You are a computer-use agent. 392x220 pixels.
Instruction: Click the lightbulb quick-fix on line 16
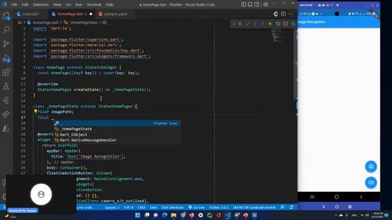point(36,111)
